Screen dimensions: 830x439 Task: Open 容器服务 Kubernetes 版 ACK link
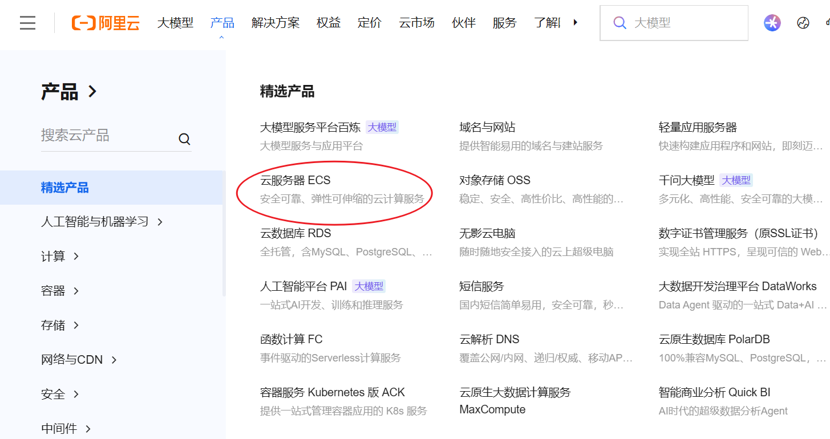click(x=333, y=392)
